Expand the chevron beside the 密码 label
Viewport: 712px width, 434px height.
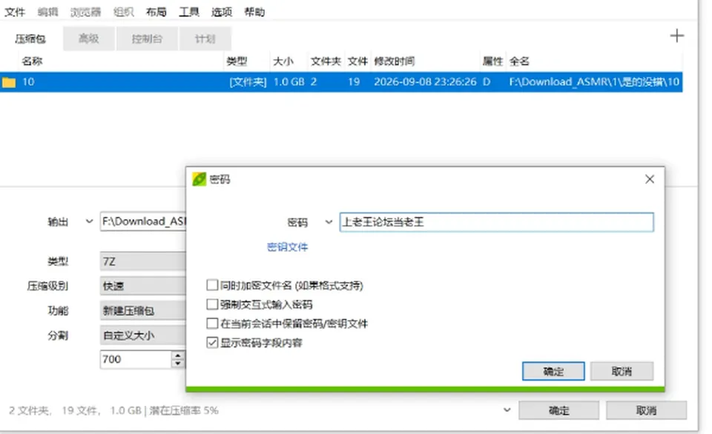[329, 222]
